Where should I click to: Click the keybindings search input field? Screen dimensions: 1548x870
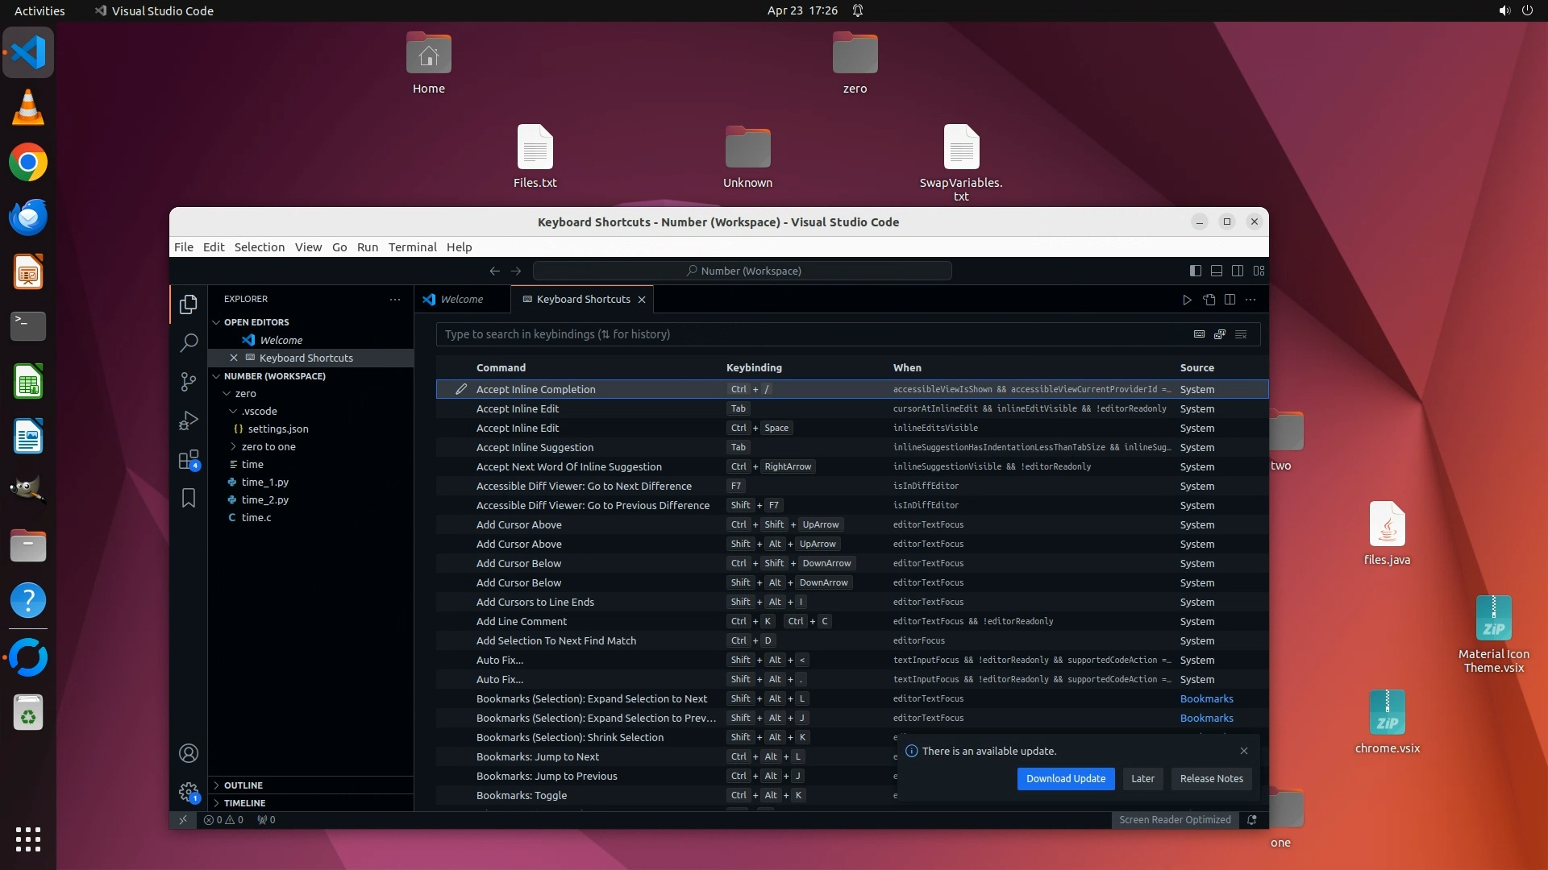point(806,334)
